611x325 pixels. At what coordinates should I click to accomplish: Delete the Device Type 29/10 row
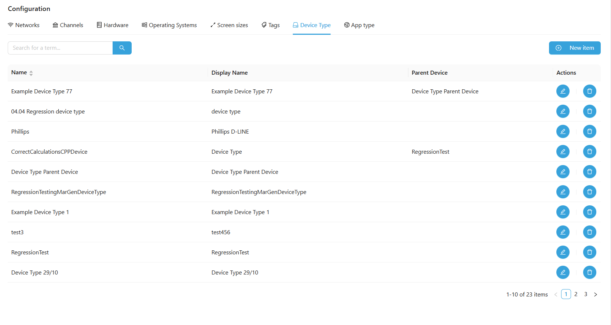(589, 272)
